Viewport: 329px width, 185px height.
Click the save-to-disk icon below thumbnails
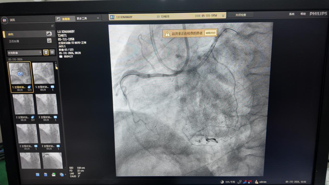tap(37, 175)
